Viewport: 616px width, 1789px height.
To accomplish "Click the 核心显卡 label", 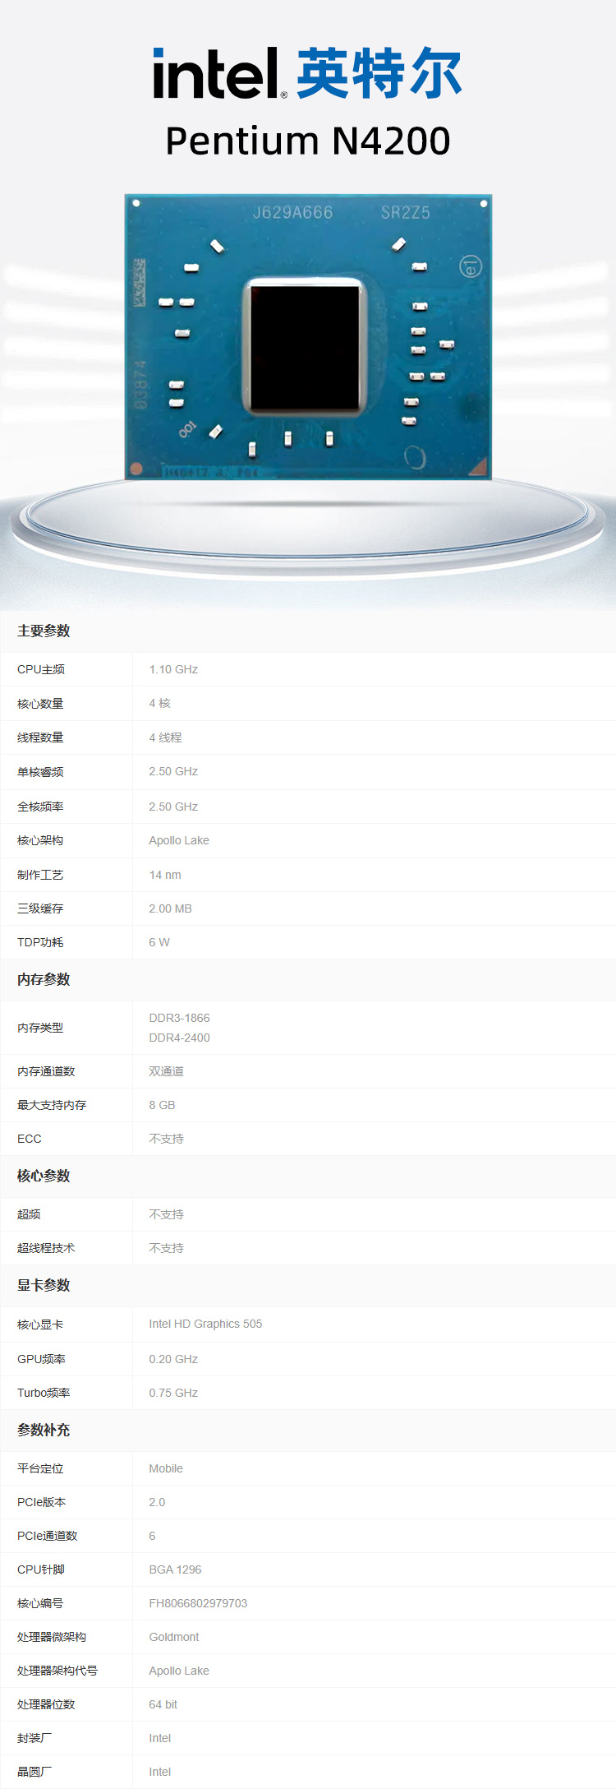I will (x=40, y=1324).
